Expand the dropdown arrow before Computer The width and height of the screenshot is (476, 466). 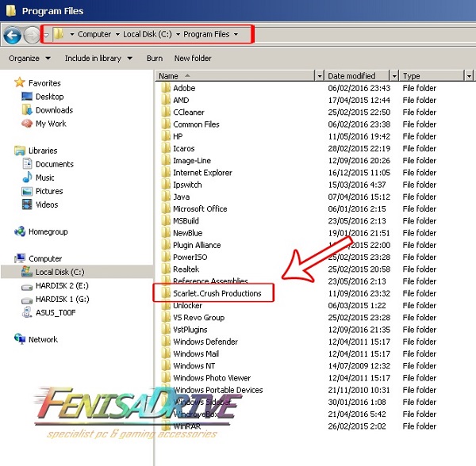[72, 34]
